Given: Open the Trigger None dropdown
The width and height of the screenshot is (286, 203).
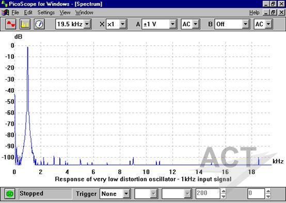Looking at the screenshot, I should coord(126,194).
